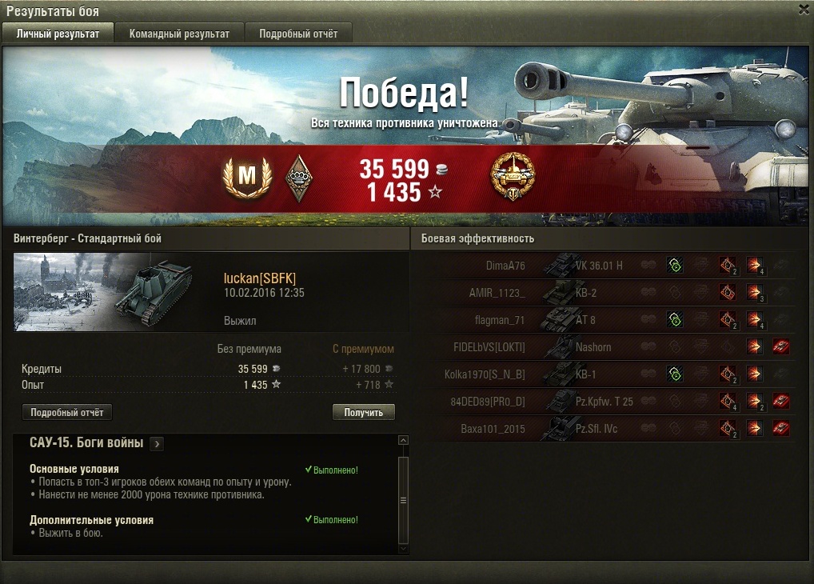Screen dimensions: 814x584
Task: Click the mission panel scroll up arrow
Action: (403, 440)
